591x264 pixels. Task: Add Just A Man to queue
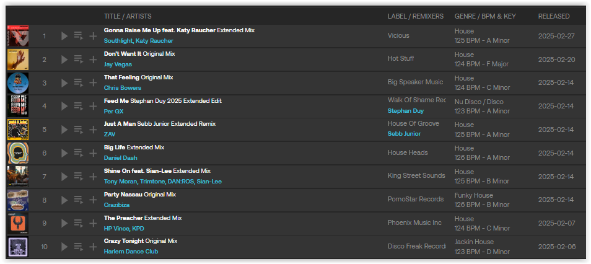click(x=79, y=130)
